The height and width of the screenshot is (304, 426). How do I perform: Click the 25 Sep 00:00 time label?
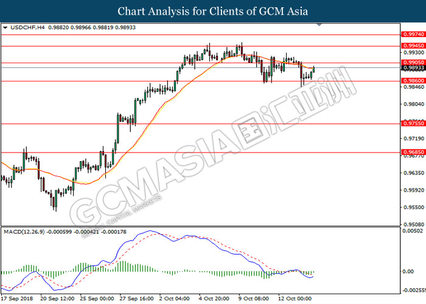pos(97,299)
